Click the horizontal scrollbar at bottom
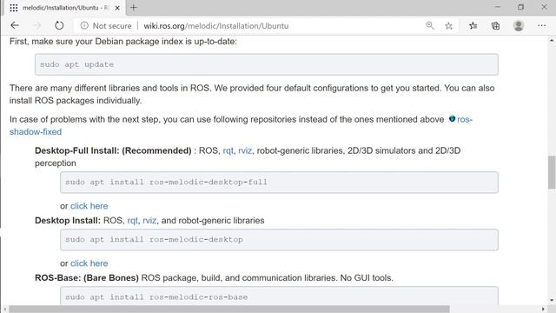Image resolution: width=556 pixels, height=313 pixels. pyautogui.click(x=229, y=310)
